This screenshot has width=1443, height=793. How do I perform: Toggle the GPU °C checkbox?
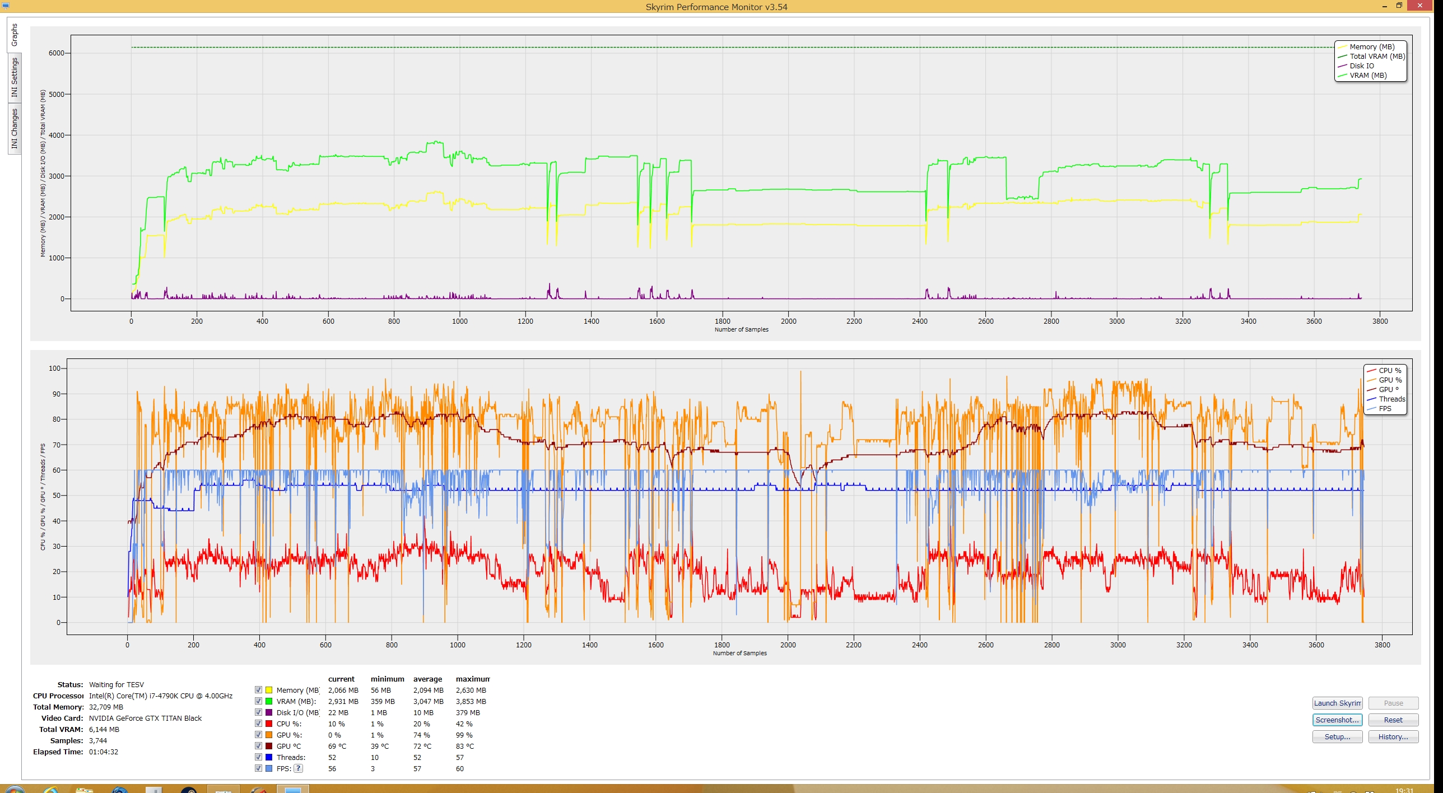(258, 746)
